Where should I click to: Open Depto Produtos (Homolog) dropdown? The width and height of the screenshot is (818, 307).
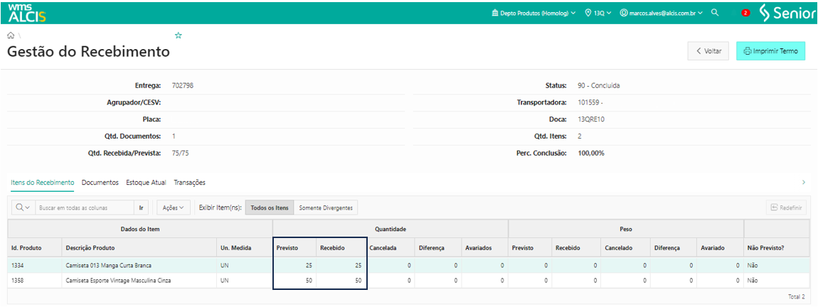pyautogui.click(x=533, y=13)
